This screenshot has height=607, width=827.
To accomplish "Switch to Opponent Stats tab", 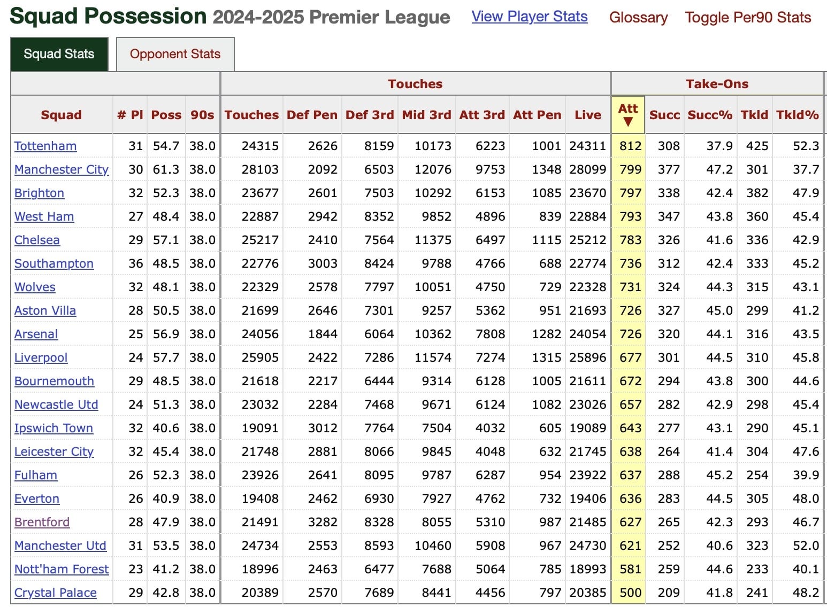I will tap(175, 54).
